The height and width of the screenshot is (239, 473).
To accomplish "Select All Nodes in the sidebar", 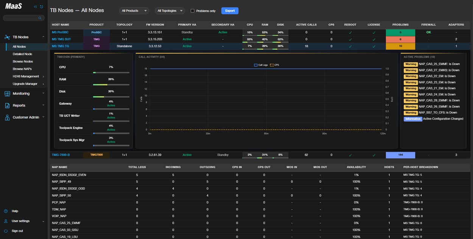I will (19, 47).
